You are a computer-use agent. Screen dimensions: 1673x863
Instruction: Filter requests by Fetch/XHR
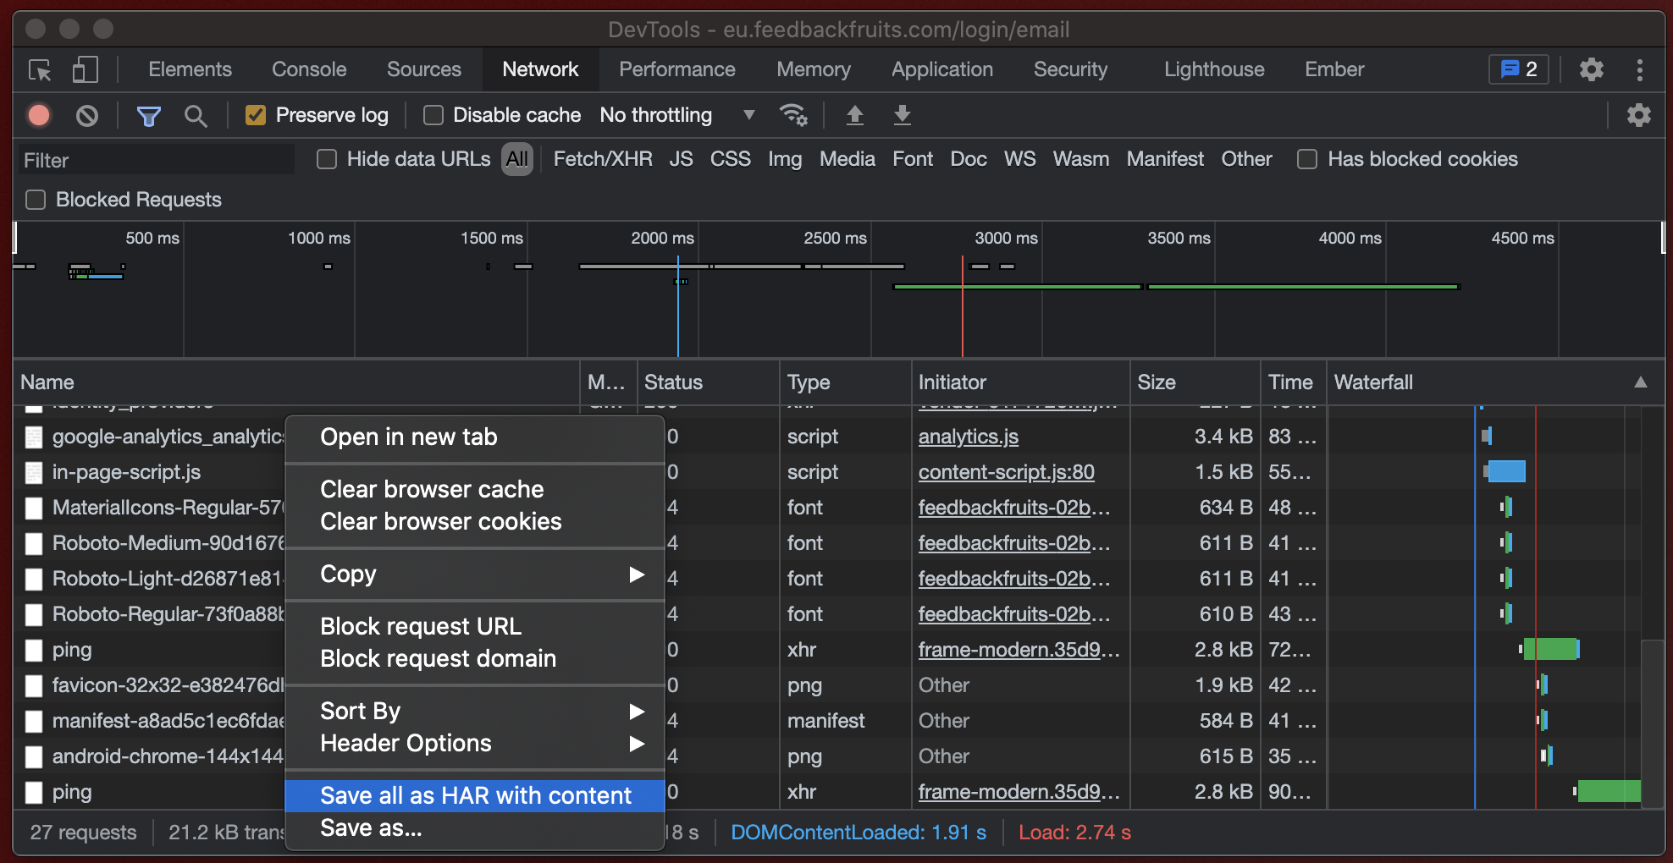603,159
